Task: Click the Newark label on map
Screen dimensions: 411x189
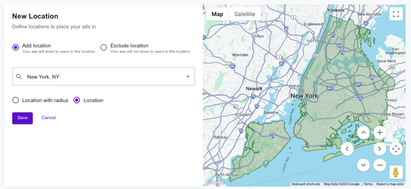Action: pyautogui.click(x=254, y=89)
